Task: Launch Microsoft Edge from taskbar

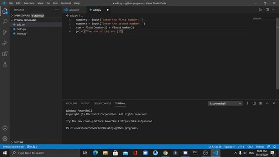Action: click(x=95, y=153)
